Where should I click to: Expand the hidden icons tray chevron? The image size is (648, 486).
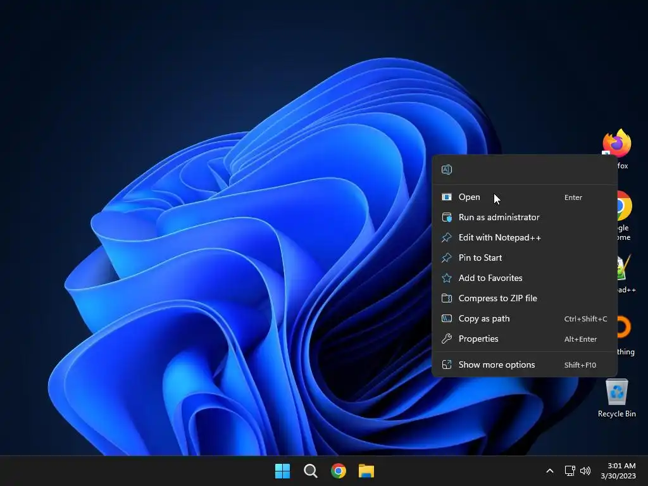click(x=550, y=471)
